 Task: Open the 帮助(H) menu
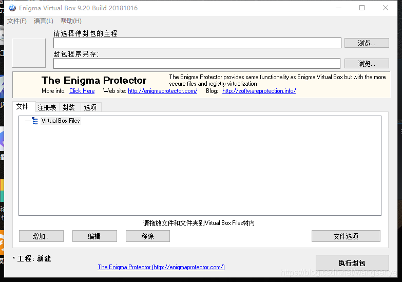click(71, 21)
